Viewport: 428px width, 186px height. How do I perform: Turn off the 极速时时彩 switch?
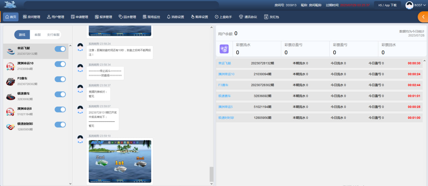[60, 125]
